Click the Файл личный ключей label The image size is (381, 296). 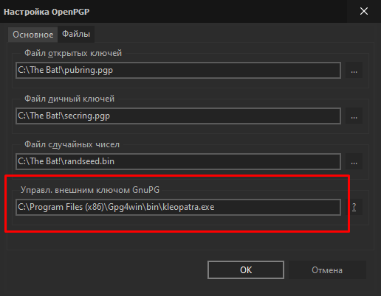pos(69,99)
